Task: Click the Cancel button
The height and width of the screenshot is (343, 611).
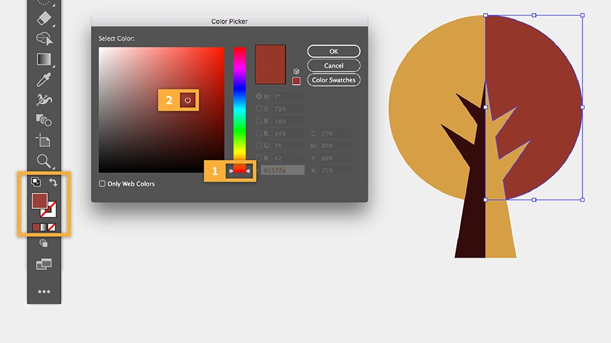Action: 333,66
